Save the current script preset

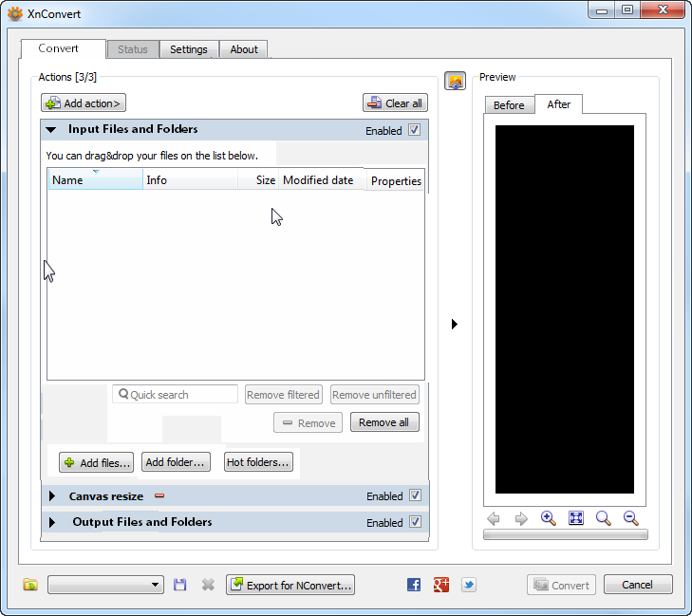click(179, 585)
